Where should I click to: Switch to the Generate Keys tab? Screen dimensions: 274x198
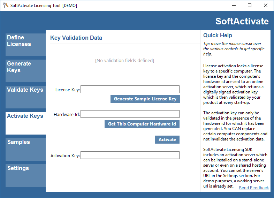coord(25,71)
